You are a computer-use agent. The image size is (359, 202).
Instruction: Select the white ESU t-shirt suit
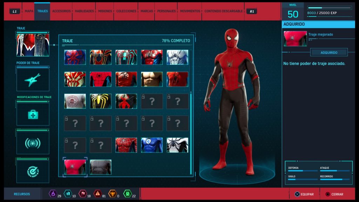coord(75,101)
